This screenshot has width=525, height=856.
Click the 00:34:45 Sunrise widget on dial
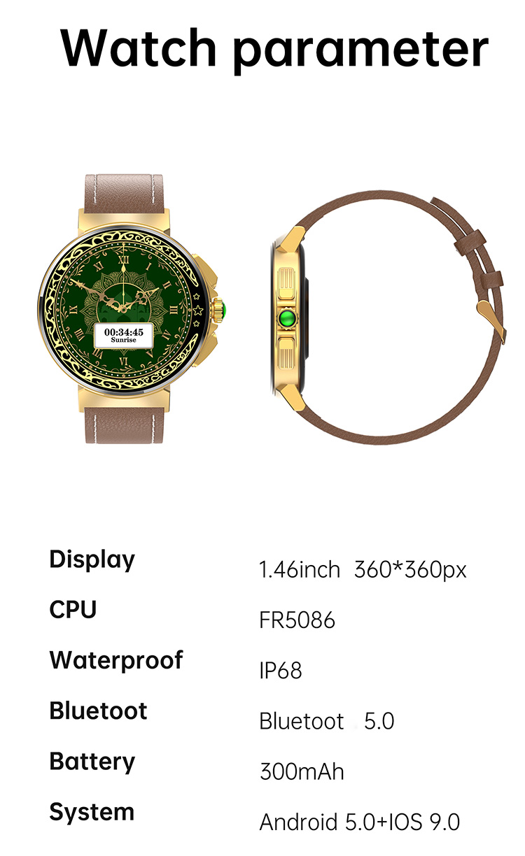[x=123, y=334]
